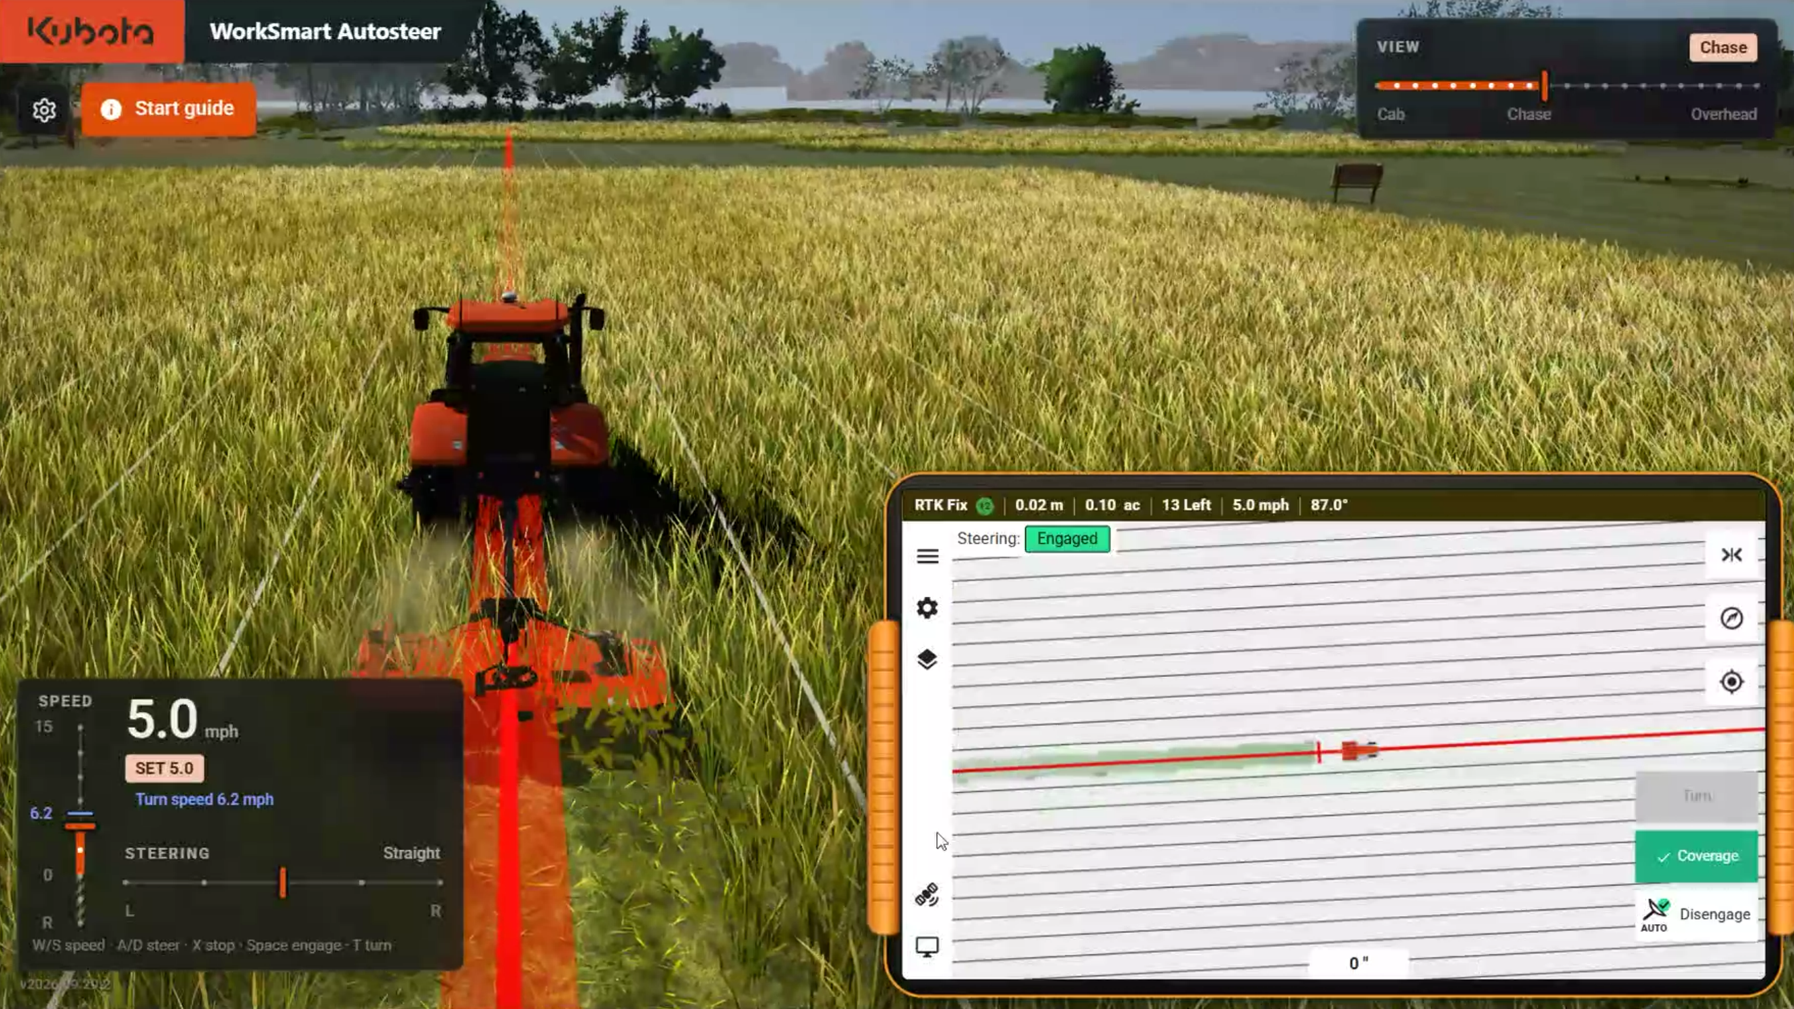Open the layers icon on tablet
The image size is (1794, 1009).
click(x=927, y=659)
